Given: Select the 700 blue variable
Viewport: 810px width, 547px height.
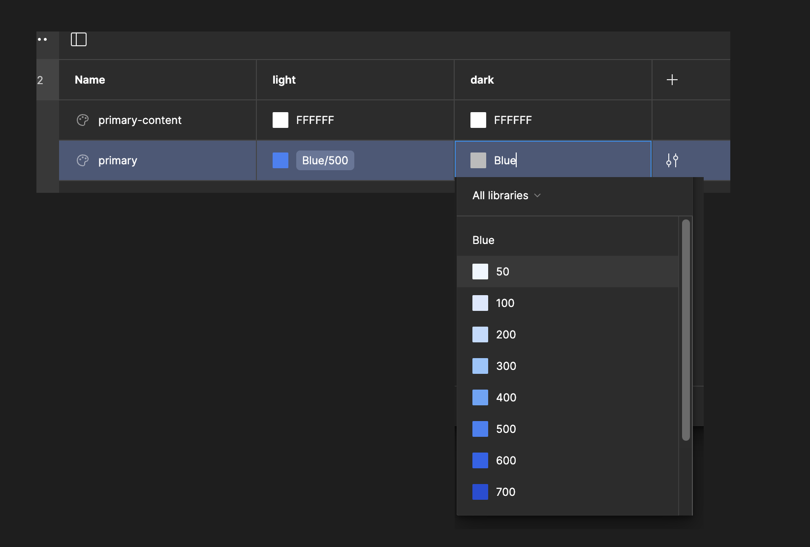Looking at the screenshot, I should click(x=567, y=492).
